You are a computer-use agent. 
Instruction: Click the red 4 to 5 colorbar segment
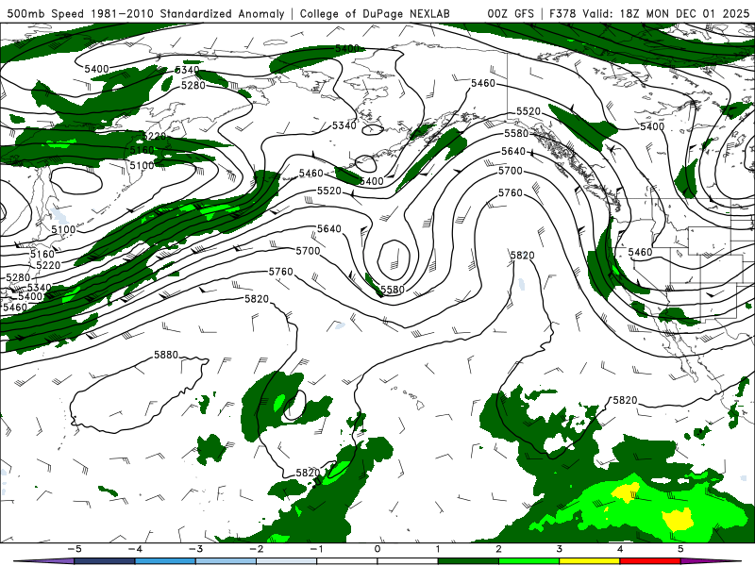(x=650, y=561)
